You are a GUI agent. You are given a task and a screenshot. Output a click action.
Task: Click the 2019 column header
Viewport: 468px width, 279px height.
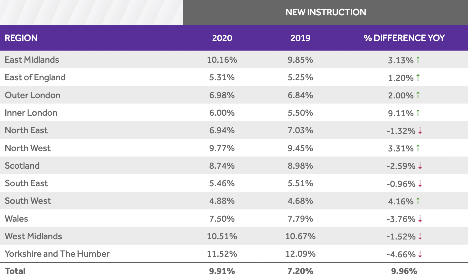click(x=300, y=38)
